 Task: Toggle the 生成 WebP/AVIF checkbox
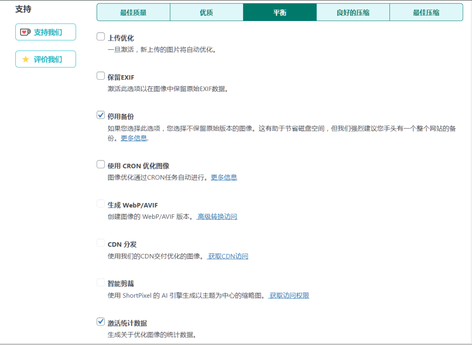101,204
